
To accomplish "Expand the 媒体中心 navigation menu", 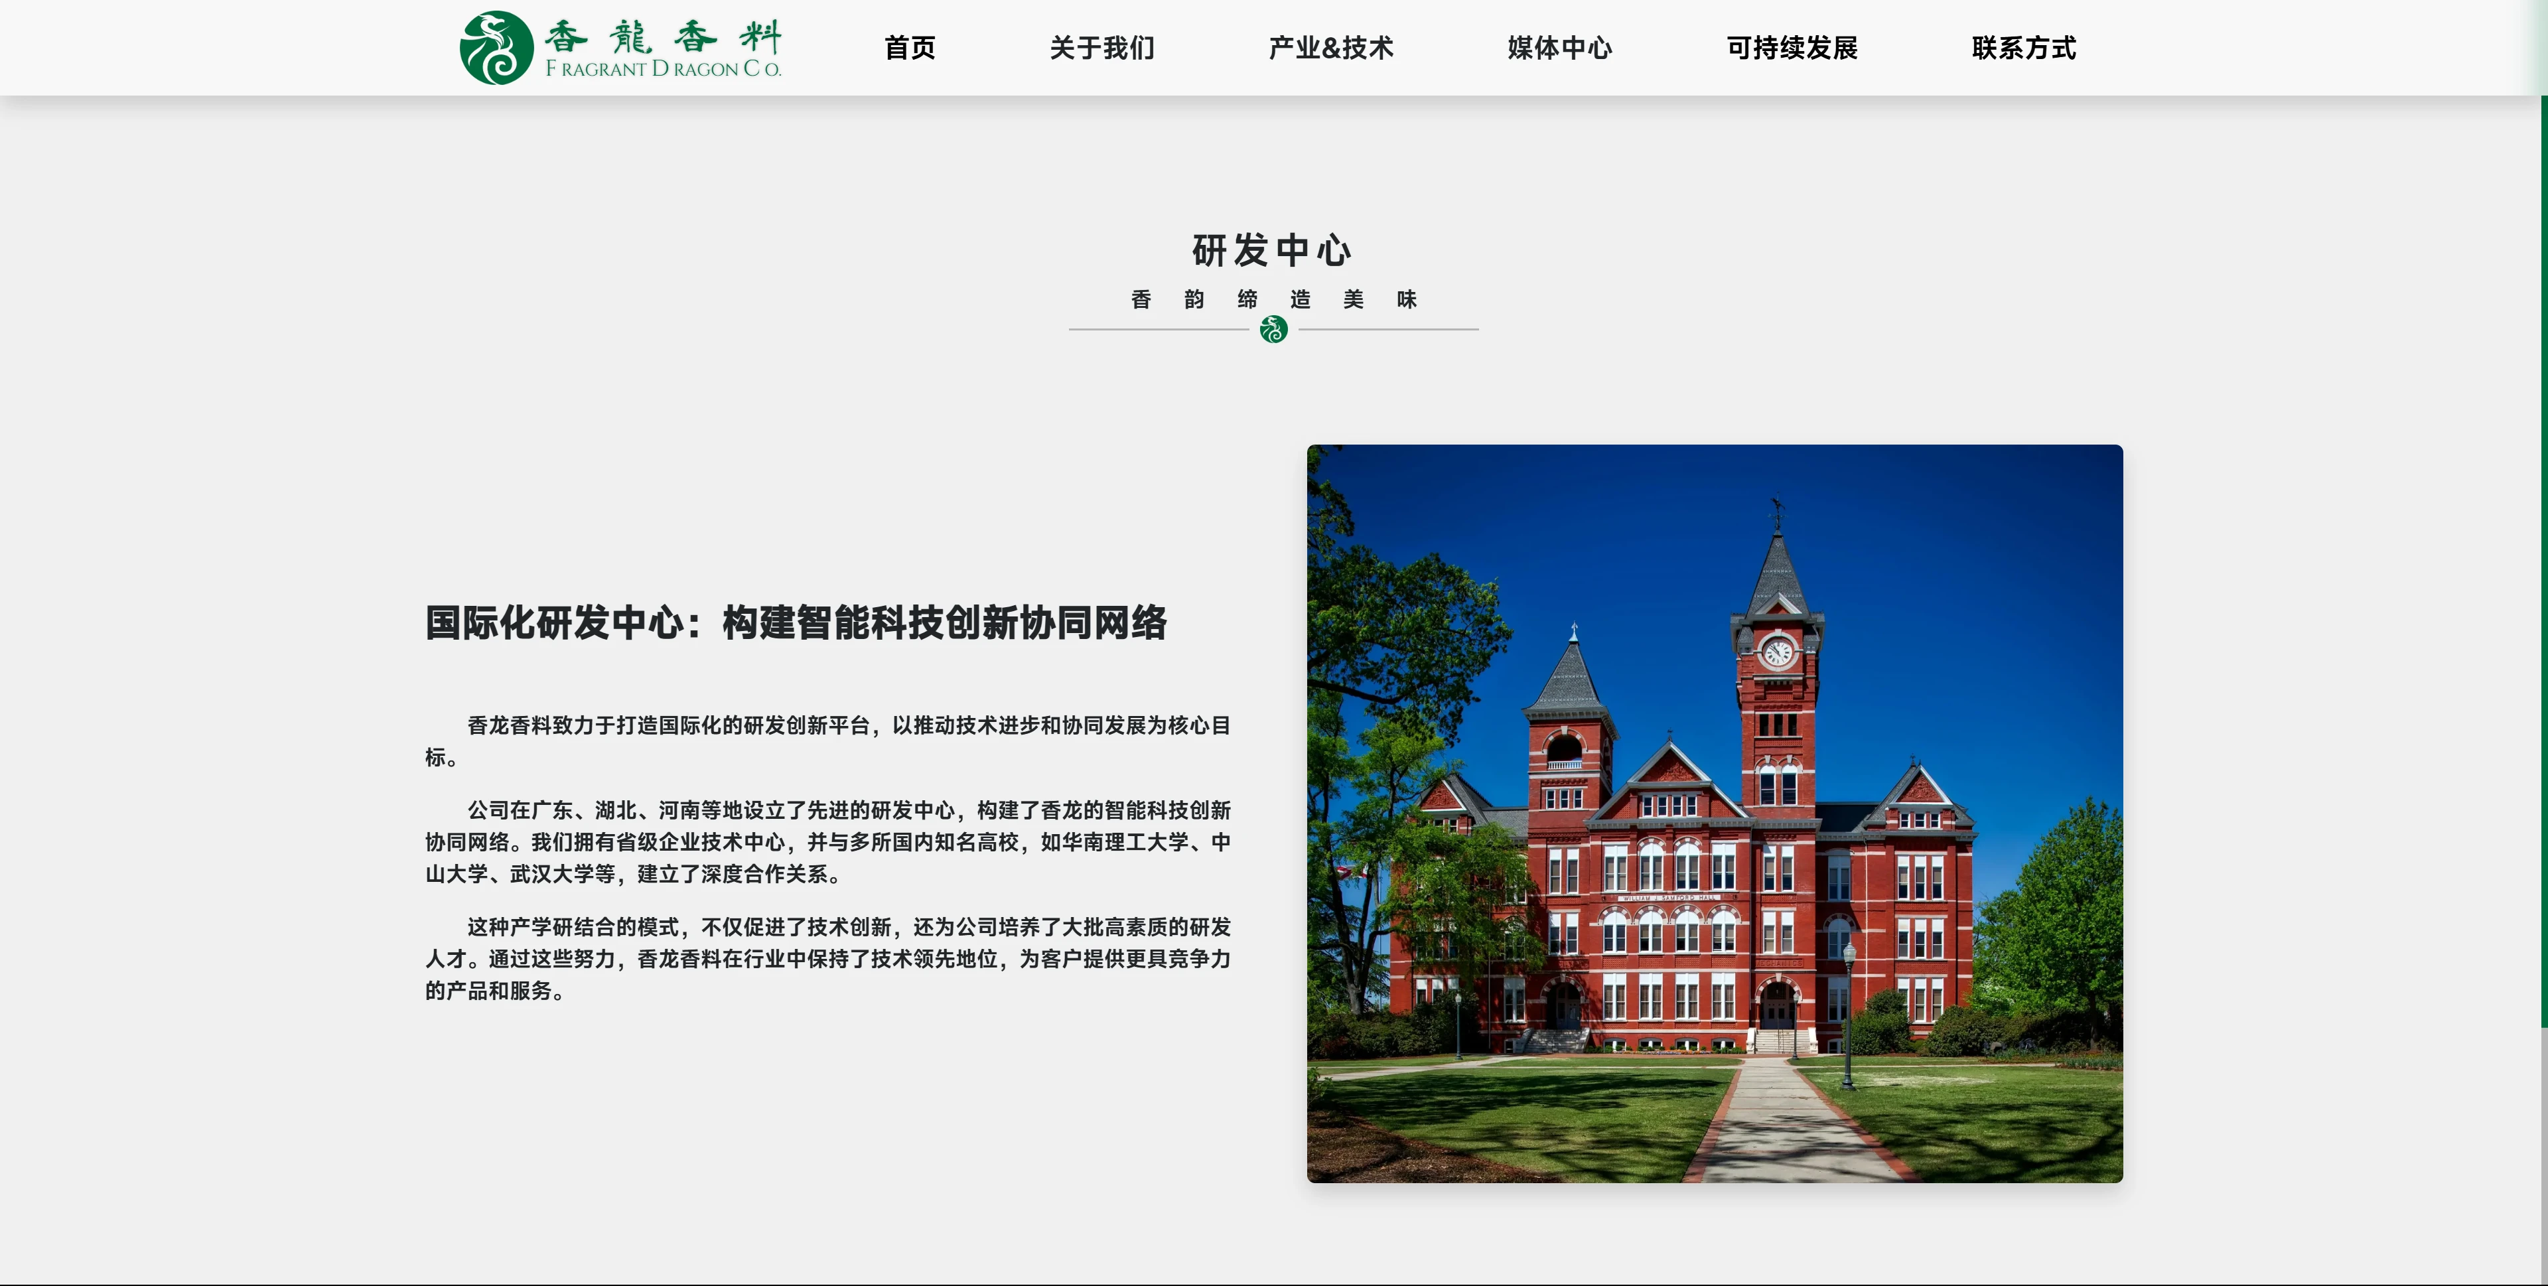I will click(1559, 48).
